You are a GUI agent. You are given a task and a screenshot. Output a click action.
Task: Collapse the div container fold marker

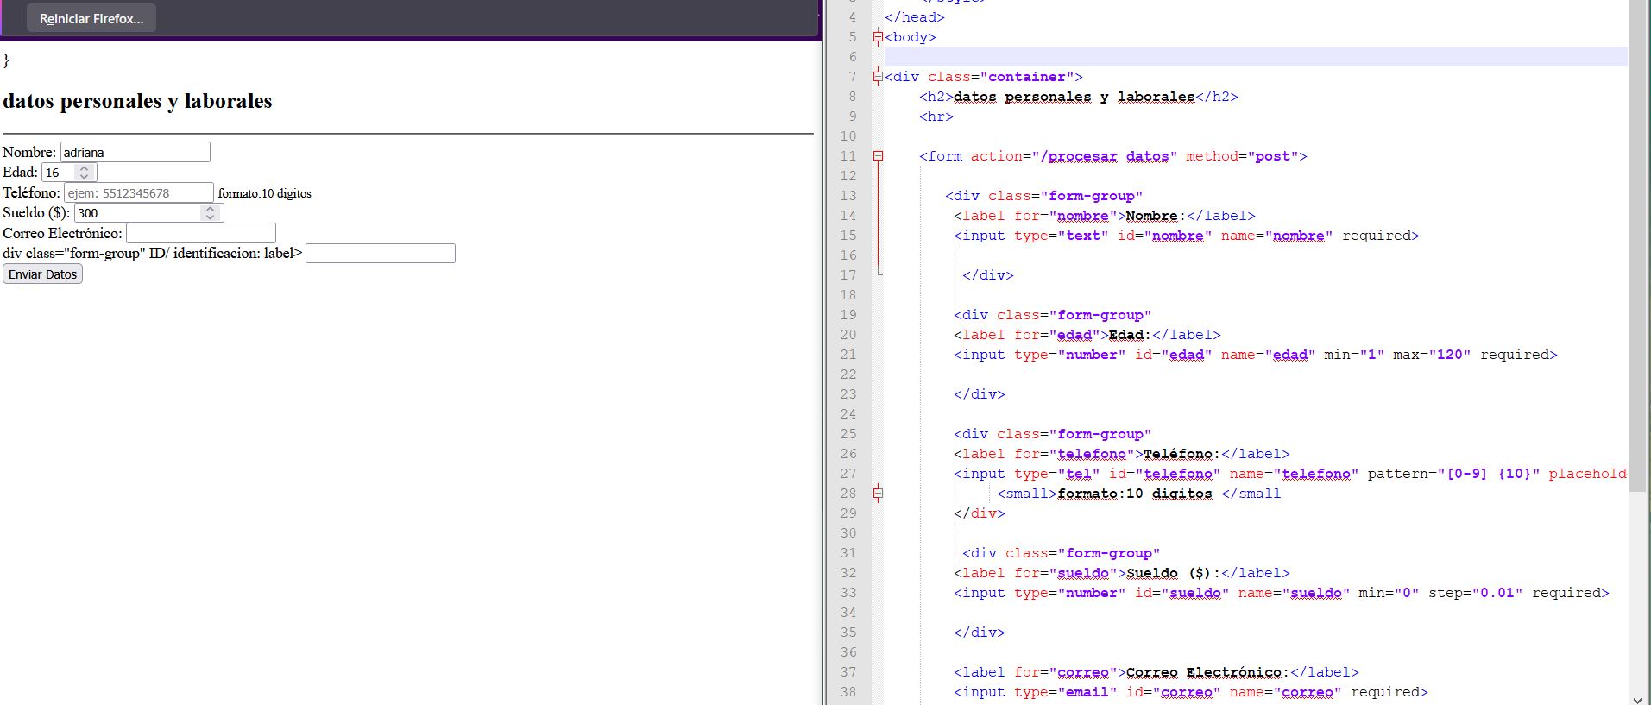click(x=878, y=77)
